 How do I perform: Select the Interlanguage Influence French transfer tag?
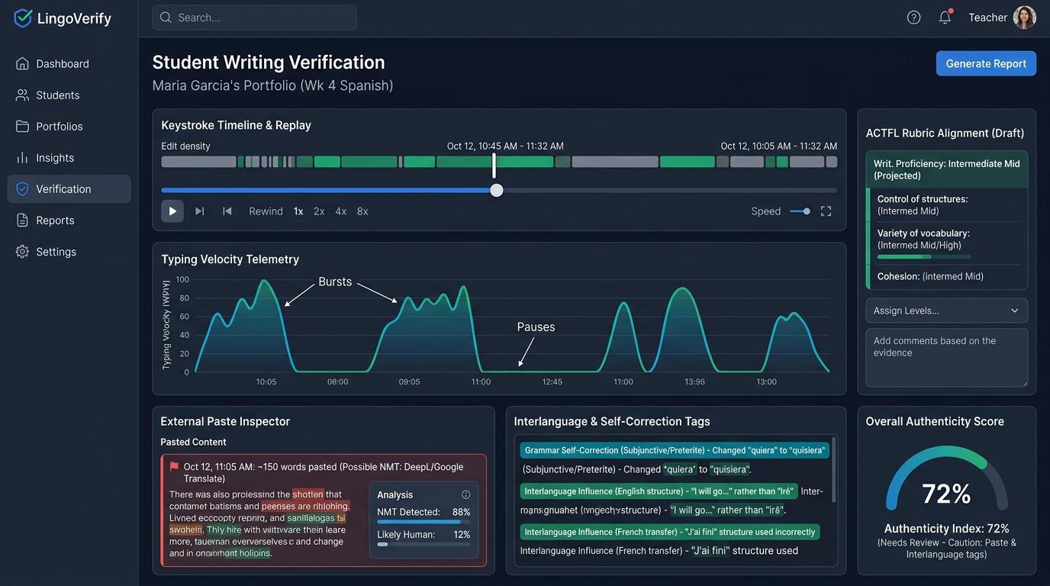click(670, 531)
